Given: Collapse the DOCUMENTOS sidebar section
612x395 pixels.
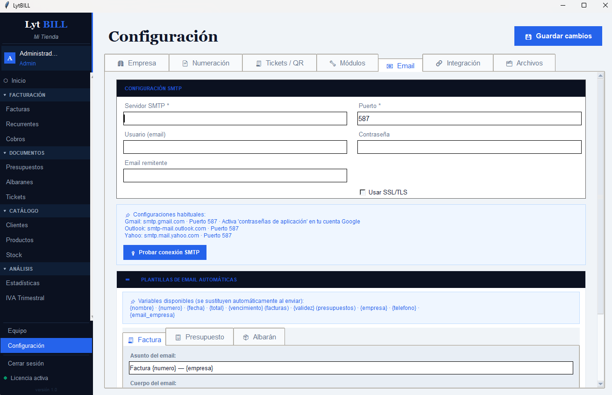Looking at the screenshot, I should (45, 153).
